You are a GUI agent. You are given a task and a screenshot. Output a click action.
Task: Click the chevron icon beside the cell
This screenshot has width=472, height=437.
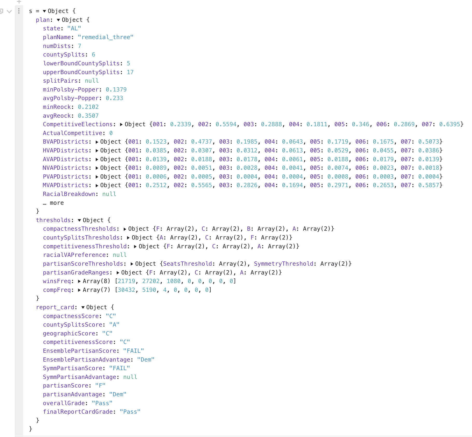coord(9,11)
